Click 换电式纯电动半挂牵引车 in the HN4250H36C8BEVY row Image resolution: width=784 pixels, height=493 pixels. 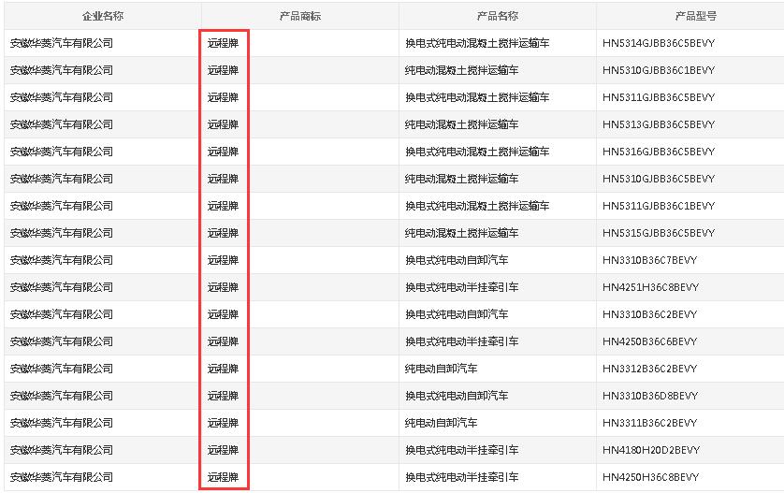tap(461, 477)
